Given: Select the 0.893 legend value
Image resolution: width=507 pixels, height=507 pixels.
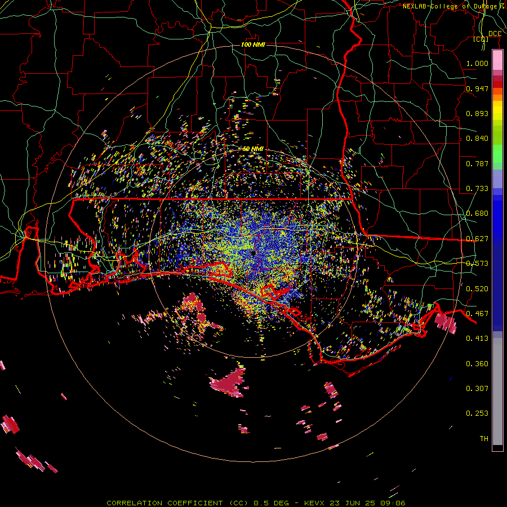Looking at the screenshot, I should tap(477, 113).
